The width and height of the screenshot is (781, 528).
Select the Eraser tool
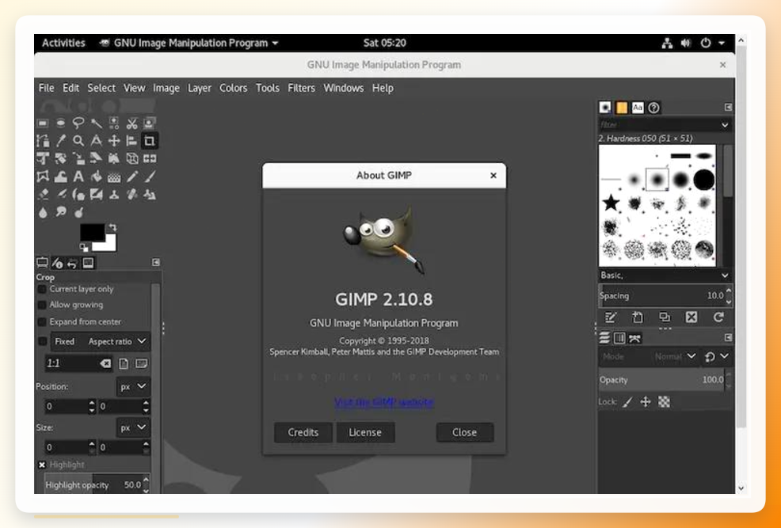(x=43, y=195)
